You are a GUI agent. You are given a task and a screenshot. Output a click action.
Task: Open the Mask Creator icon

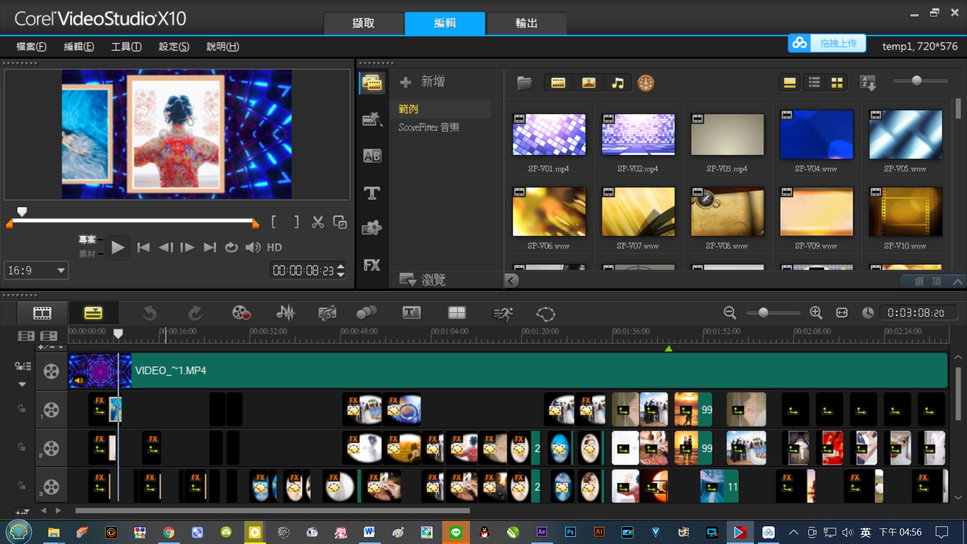pos(545,314)
